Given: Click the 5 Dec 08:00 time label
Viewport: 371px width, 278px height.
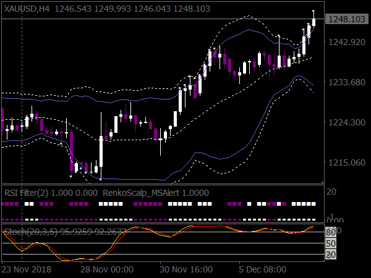Looking at the screenshot, I should click(x=262, y=269).
